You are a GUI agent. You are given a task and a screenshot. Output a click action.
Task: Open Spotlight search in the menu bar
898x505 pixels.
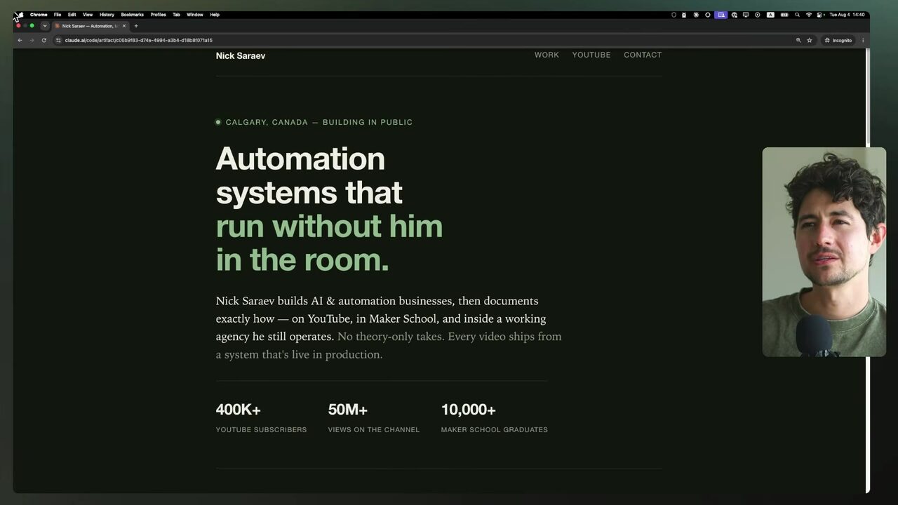(797, 15)
